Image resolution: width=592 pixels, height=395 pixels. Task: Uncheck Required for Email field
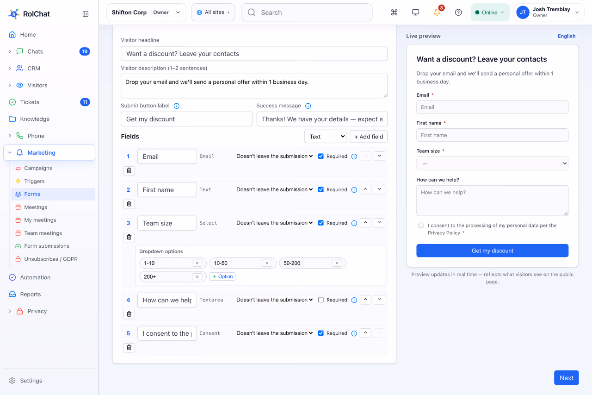(x=321, y=156)
